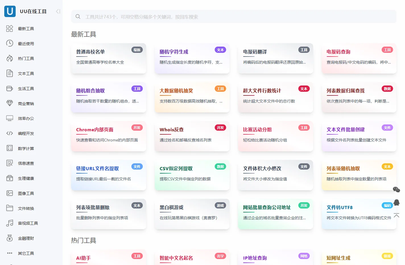Open 文本文件批量创建 tool
Screen dimensions: 405x265
point(359,136)
